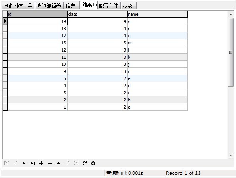Image resolution: width=236 pixels, height=178 pixels.
Task: Click the name column header
Action: pos(157,14)
